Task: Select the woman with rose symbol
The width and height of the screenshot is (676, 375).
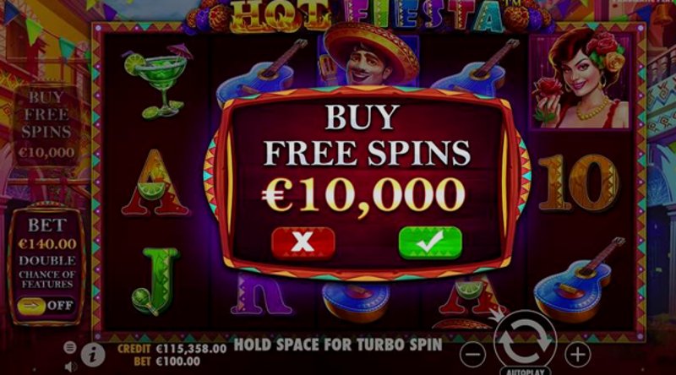Action: [x=580, y=79]
